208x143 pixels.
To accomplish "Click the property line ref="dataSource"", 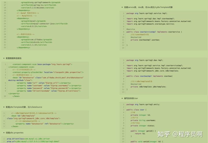I will point(44,124).
